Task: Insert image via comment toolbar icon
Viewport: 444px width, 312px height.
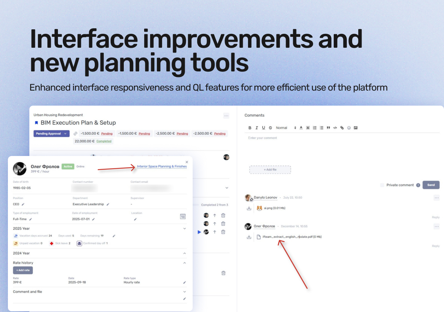Action: [356, 128]
